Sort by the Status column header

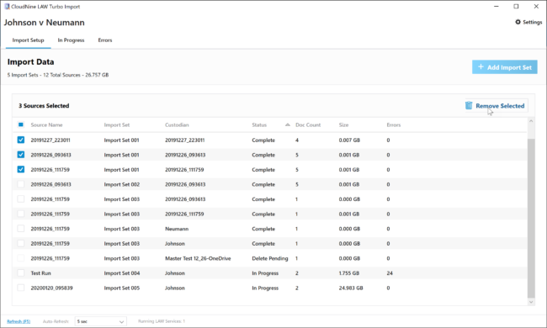click(x=259, y=124)
